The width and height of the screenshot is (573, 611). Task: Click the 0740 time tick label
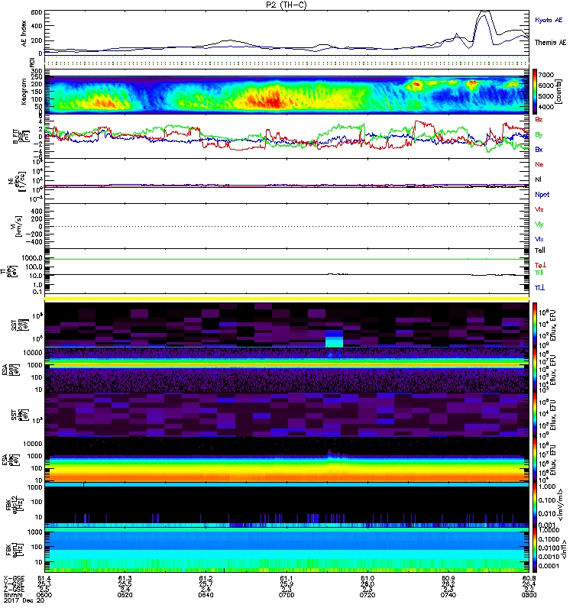(448, 595)
